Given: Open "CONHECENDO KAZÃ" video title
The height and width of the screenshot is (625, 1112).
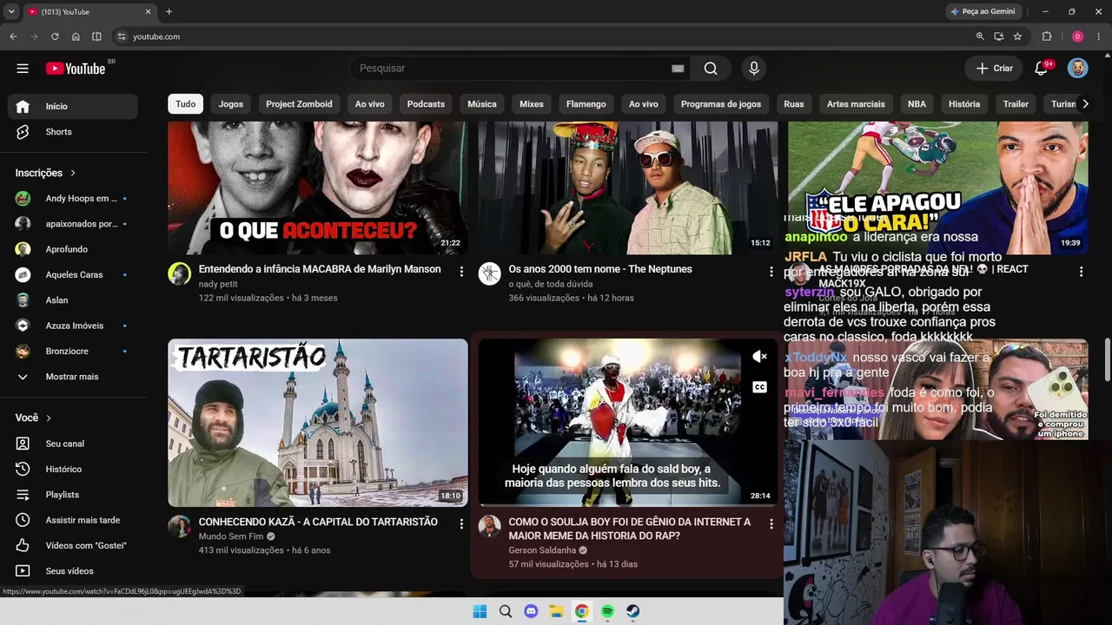Looking at the screenshot, I should point(318,522).
